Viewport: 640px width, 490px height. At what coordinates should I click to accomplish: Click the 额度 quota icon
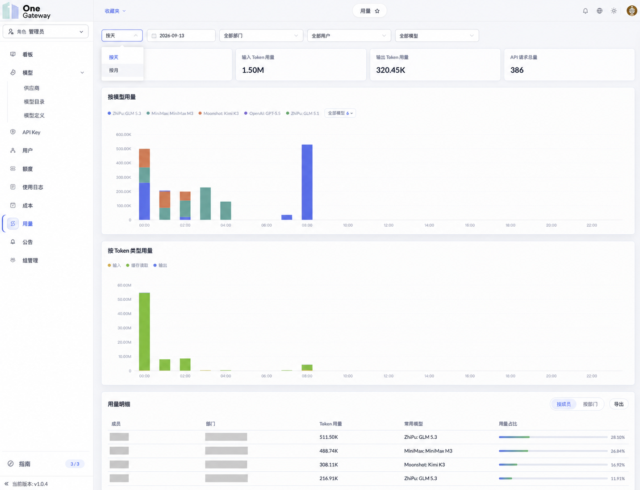pos(13,169)
